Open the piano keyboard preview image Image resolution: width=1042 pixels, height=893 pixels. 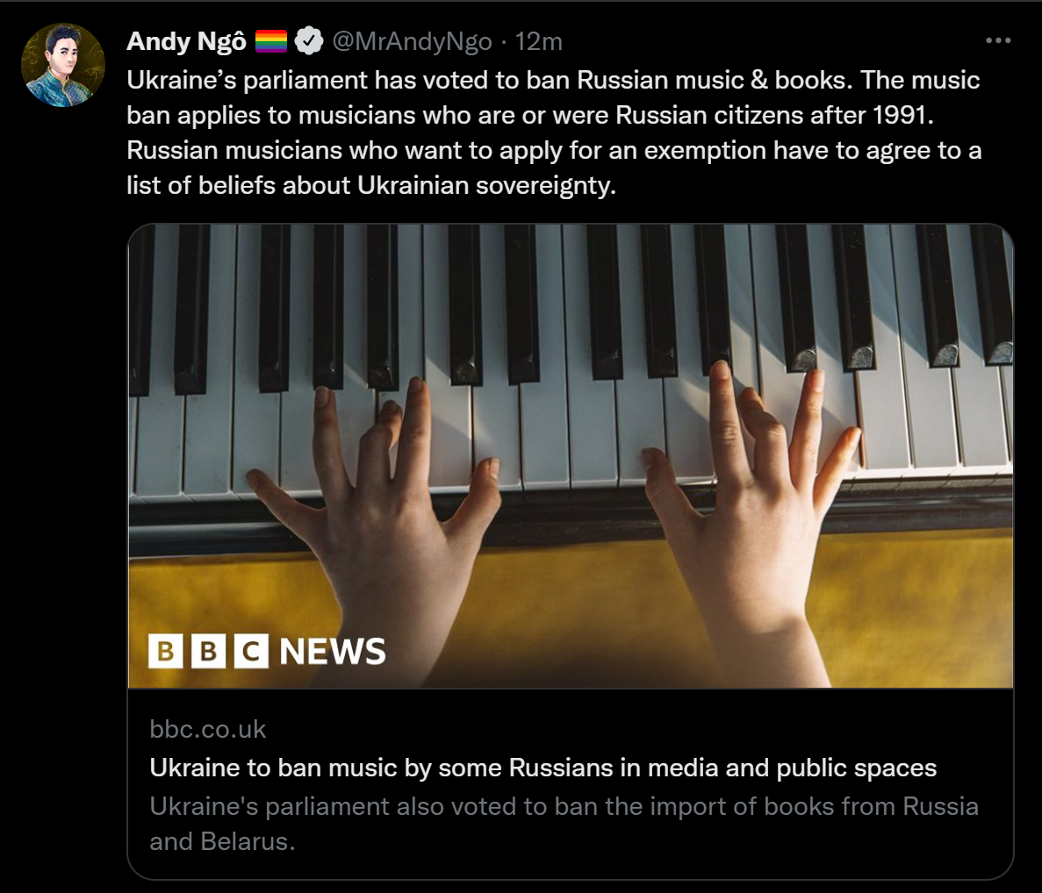pyautogui.click(x=571, y=351)
